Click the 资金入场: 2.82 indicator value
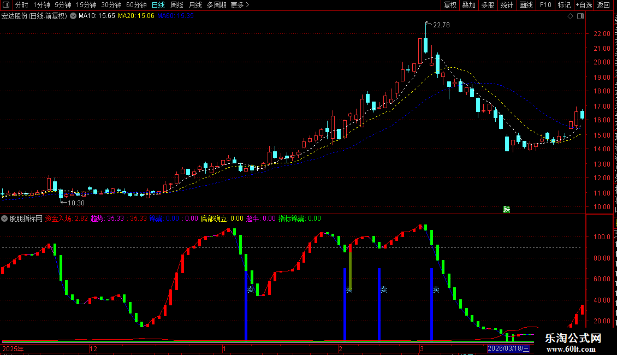This screenshot has height=355, width=617. pyautogui.click(x=67, y=218)
